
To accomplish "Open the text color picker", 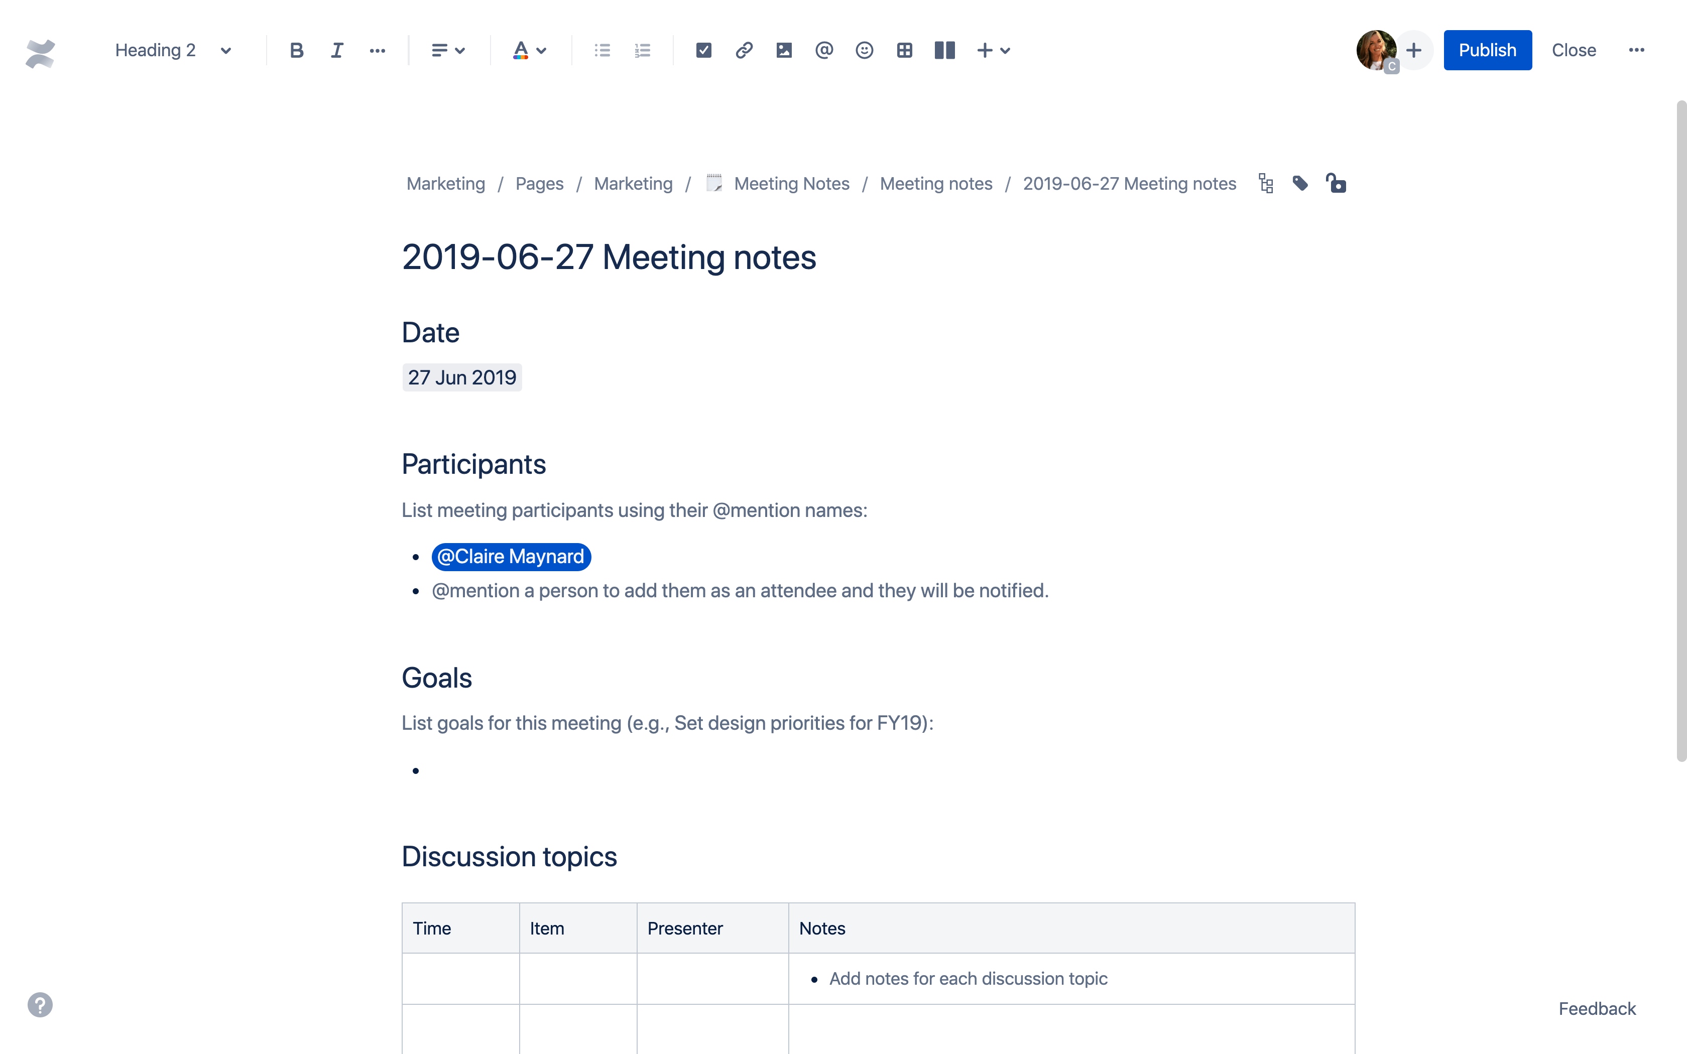I will coord(529,50).
